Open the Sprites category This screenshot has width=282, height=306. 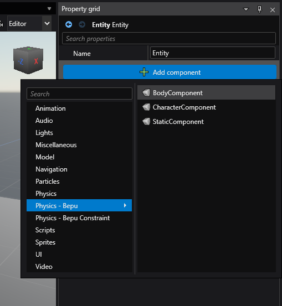pyautogui.click(x=79, y=242)
